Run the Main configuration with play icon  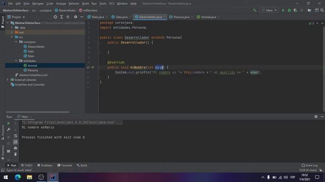(283, 10)
